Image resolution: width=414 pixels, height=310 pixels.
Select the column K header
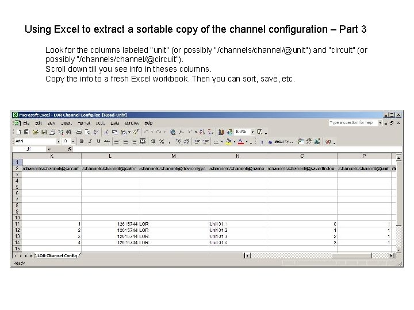pyautogui.click(x=52, y=156)
